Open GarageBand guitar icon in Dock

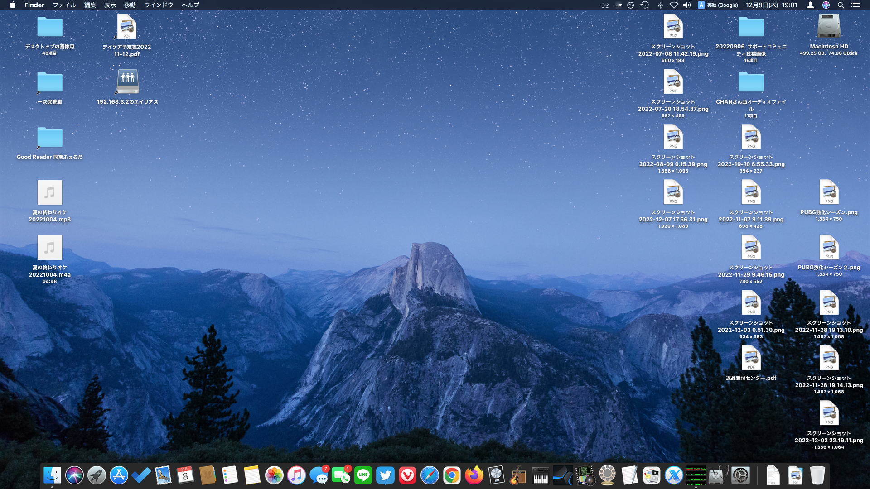[518, 475]
